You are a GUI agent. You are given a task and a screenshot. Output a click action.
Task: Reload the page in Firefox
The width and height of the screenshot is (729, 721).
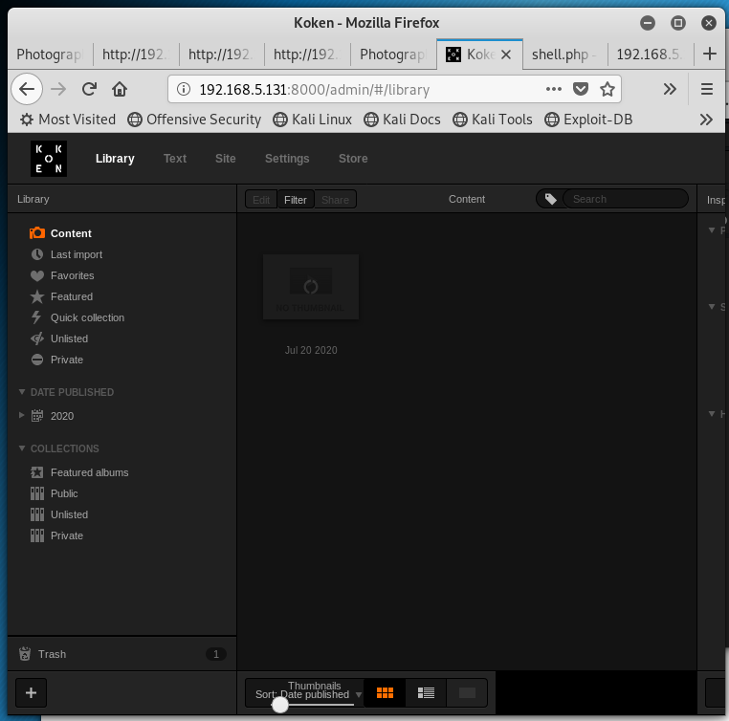click(x=89, y=89)
